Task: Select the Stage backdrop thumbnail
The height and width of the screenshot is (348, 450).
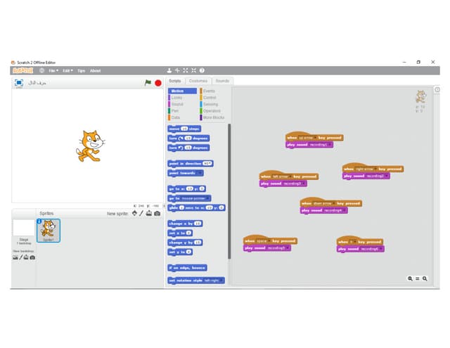Action: click(x=23, y=228)
